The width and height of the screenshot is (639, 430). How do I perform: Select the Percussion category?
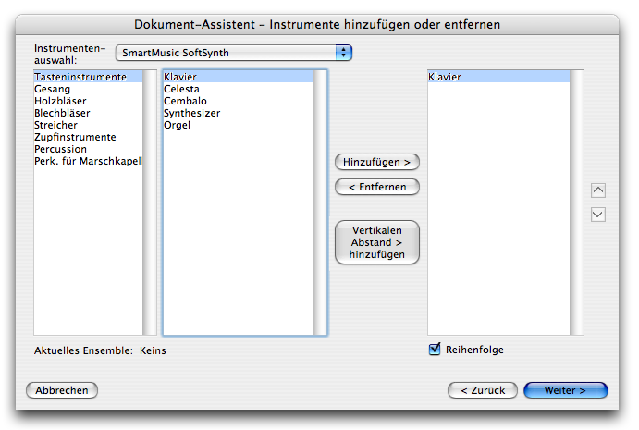[x=61, y=149]
